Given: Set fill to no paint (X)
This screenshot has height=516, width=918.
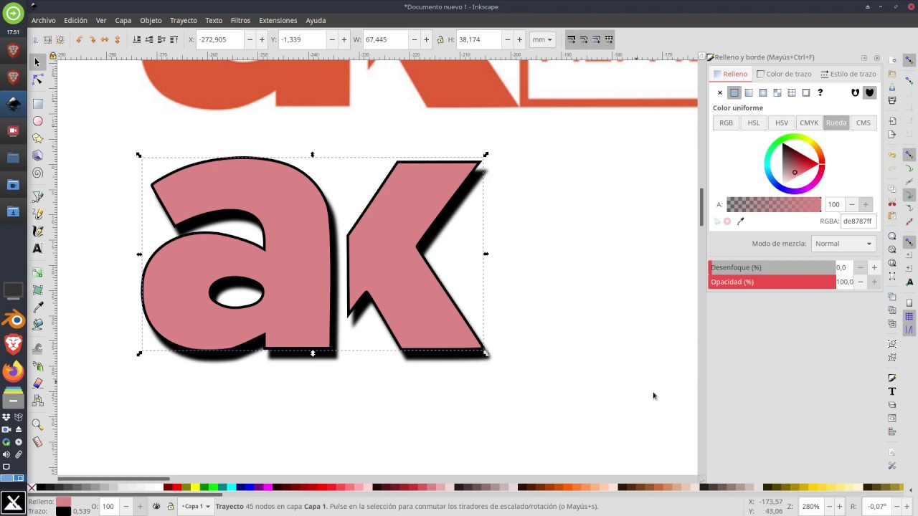Looking at the screenshot, I should tap(720, 92).
